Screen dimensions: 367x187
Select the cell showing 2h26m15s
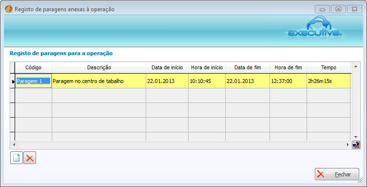[x=328, y=81]
